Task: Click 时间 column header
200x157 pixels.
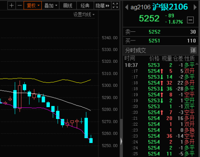Action: point(130,58)
